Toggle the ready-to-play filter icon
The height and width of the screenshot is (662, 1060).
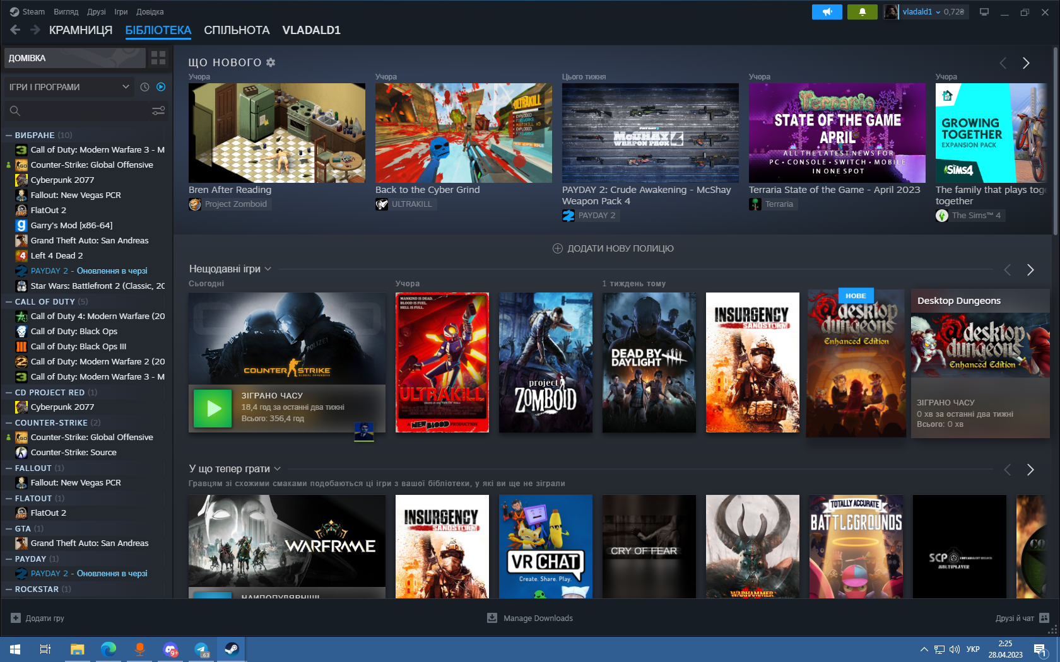(160, 87)
